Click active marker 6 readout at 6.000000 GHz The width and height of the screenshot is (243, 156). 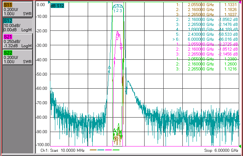click(205, 39)
